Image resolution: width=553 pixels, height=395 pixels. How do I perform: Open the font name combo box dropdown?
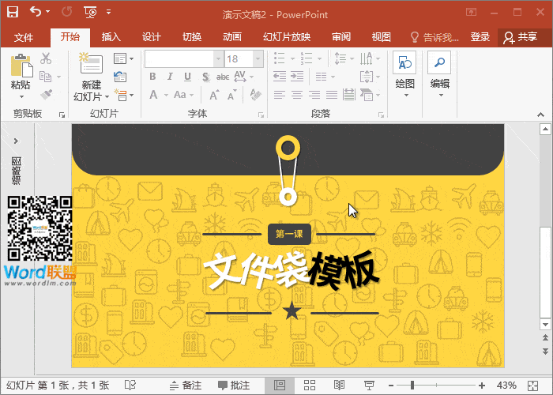pyautogui.click(x=216, y=59)
